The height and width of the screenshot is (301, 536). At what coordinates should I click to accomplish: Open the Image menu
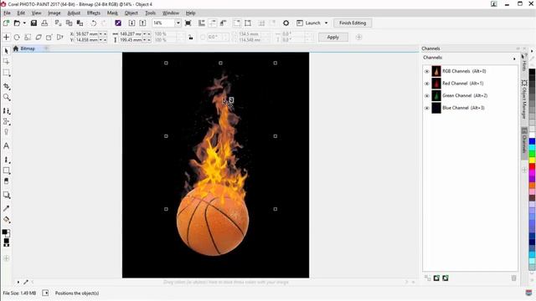[x=54, y=13]
